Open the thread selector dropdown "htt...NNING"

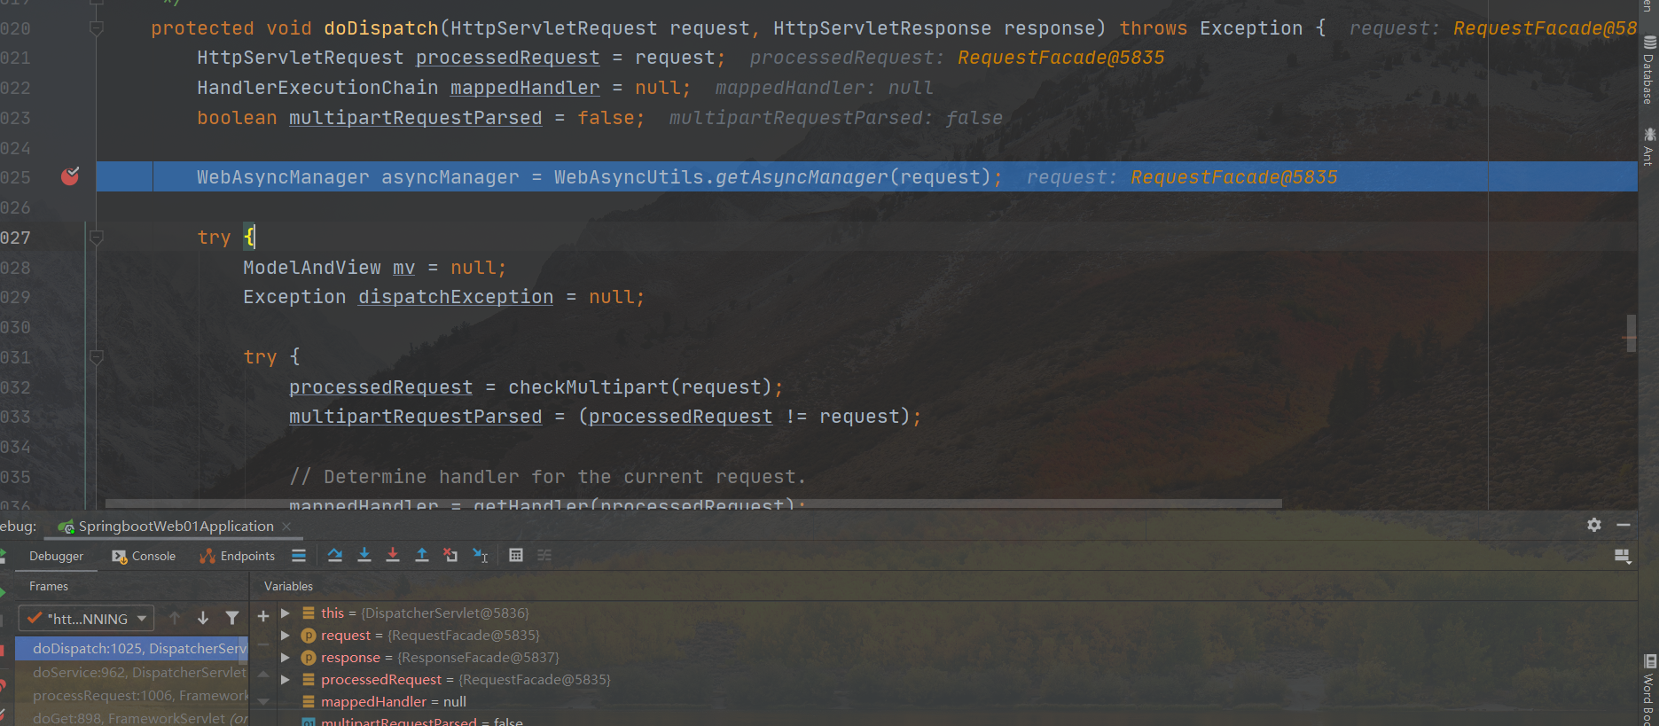click(86, 618)
